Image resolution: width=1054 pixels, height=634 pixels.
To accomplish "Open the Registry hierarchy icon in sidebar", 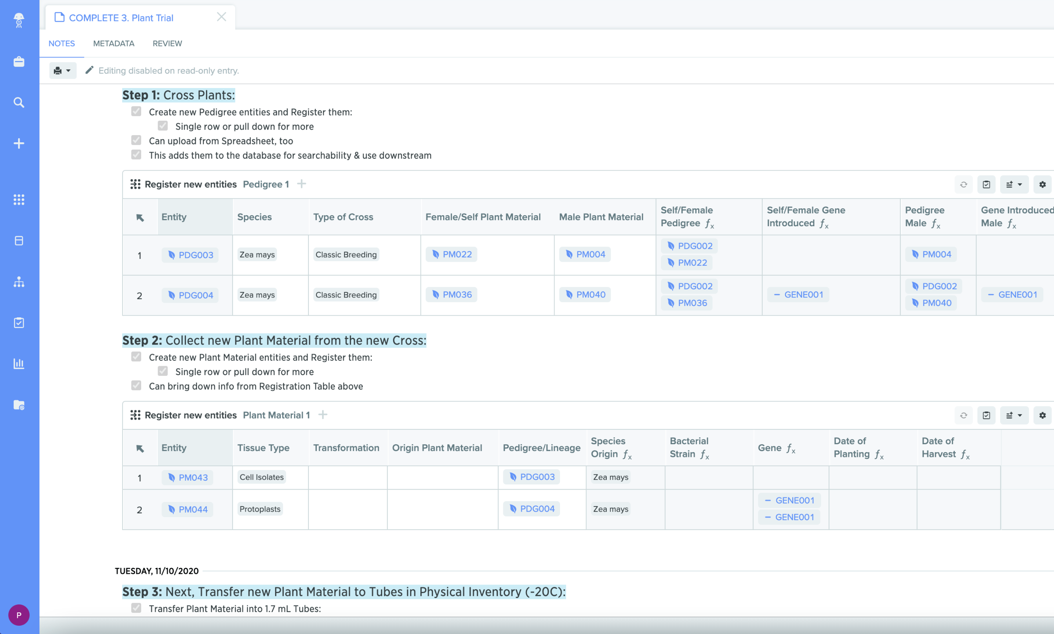I will (19, 282).
